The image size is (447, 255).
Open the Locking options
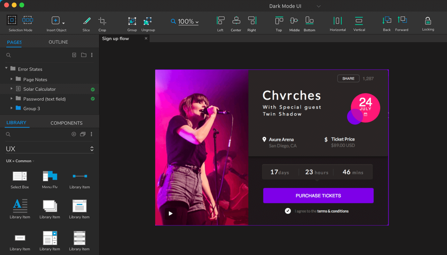[428, 20]
